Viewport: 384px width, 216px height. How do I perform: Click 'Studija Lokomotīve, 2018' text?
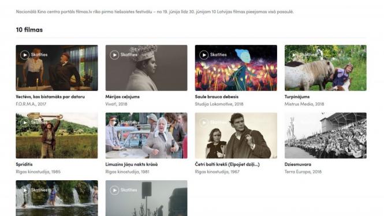(x=219, y=104)
